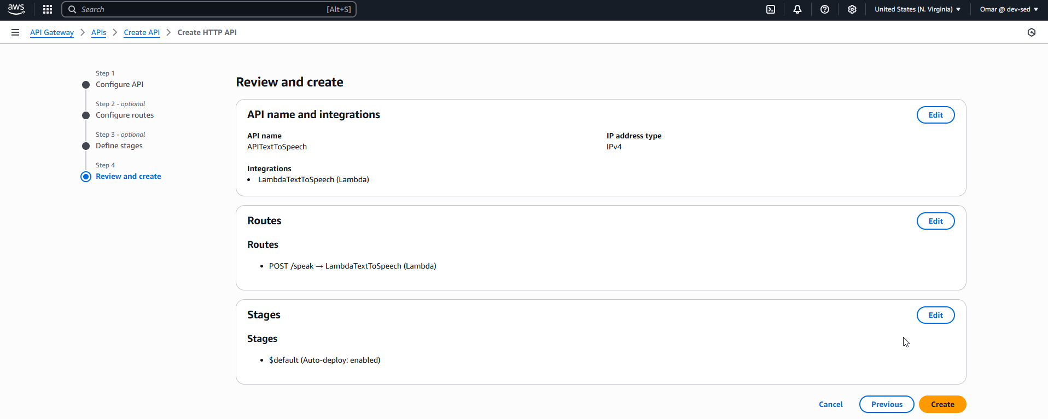
Task: Edit the Routes section
Action: (x=935, y=221)
